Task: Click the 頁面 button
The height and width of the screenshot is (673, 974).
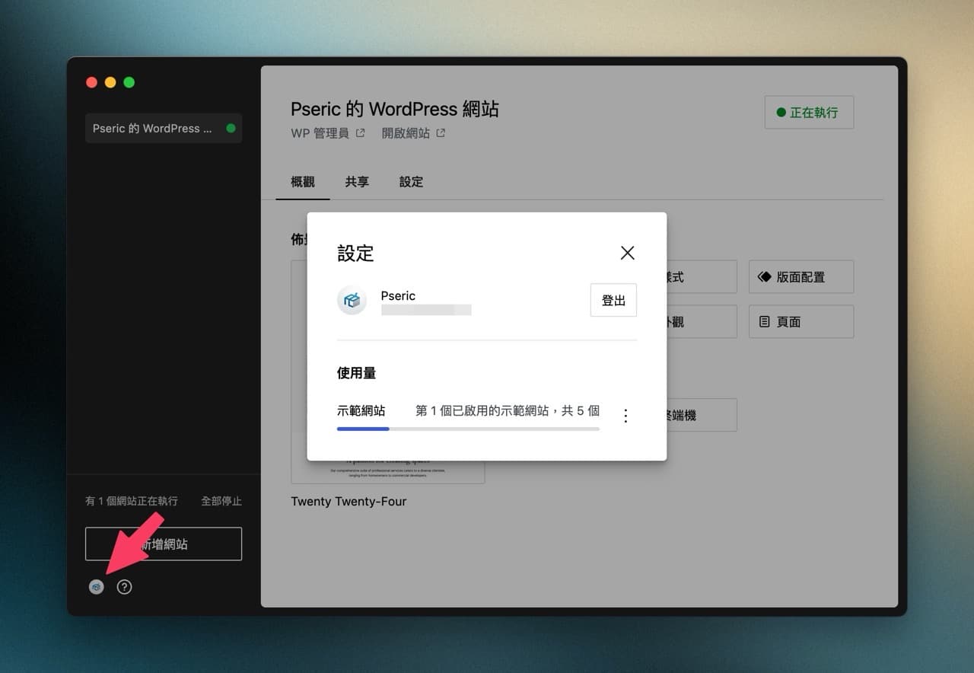Action: click(x=801, y=321)
